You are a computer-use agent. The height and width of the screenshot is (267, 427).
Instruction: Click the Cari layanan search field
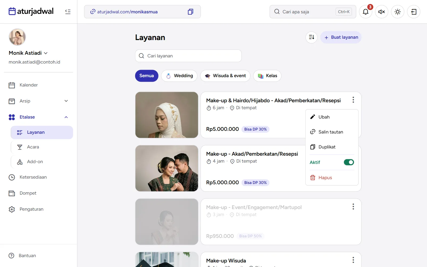pos(188,56)
